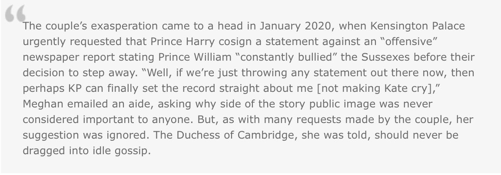The height and width of the screenshot is (175, 501).
Task: Click the large quotation mark icon
Action: click(x=14, y=16)
